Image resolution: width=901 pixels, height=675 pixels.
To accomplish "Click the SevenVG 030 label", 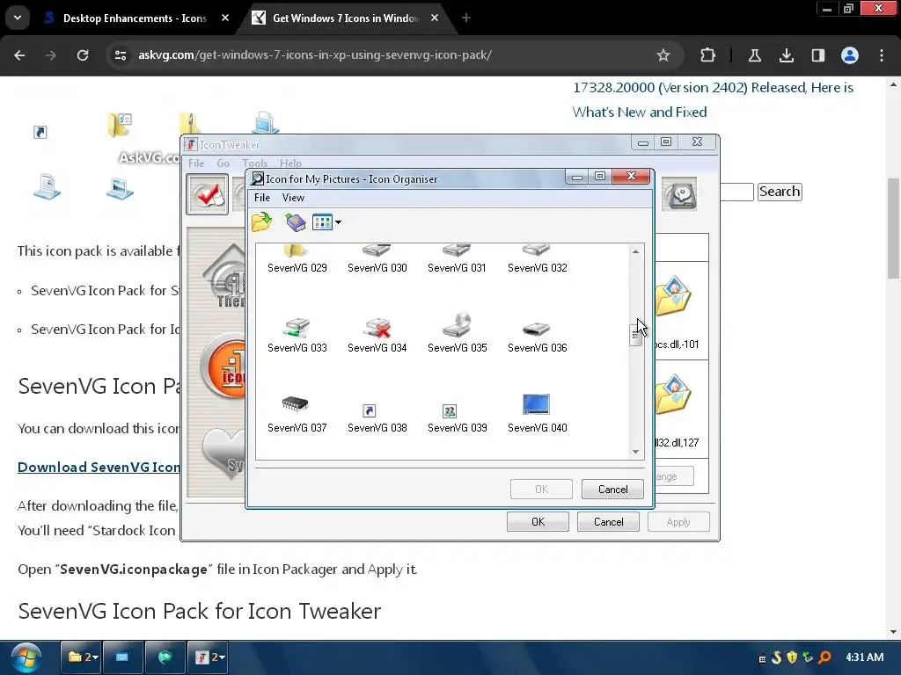I will click(377, 267).
